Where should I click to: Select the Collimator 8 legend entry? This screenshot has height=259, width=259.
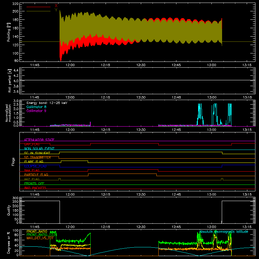click(x=36, y=107)
